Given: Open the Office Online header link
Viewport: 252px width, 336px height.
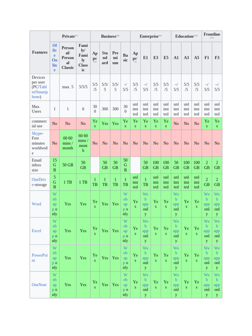Looking at the screenshot, I should click(x=55, y=58).
